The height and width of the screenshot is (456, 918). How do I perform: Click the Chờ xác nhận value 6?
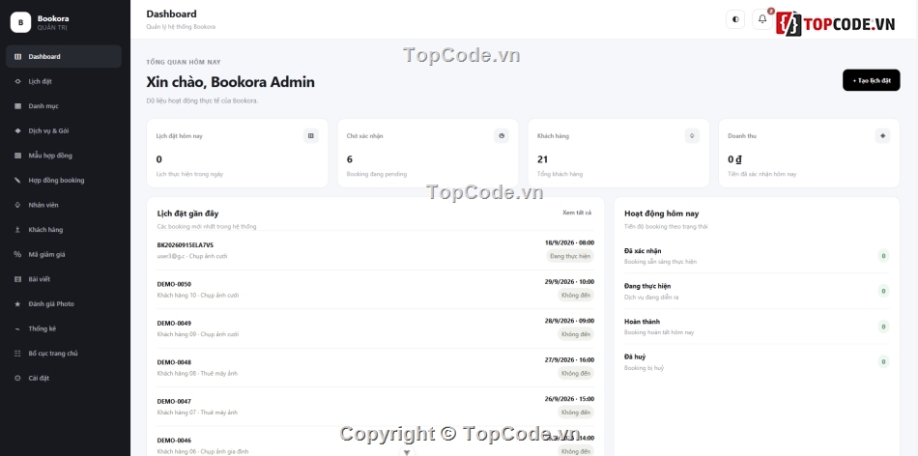(350, 159)
